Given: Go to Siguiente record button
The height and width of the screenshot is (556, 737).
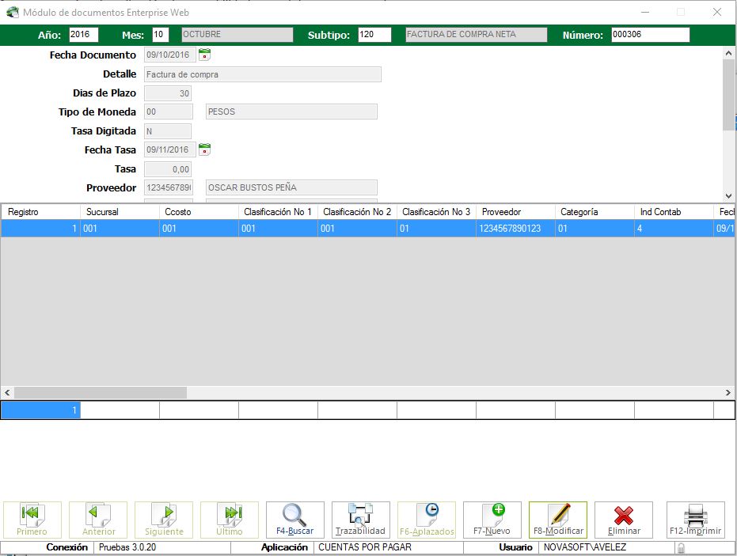Looking at the screenshot, I should [x=164, y=520].
